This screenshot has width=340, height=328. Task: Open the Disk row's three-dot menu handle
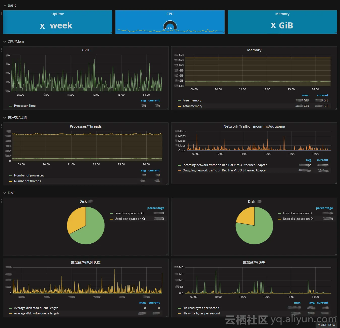point(1,201)
